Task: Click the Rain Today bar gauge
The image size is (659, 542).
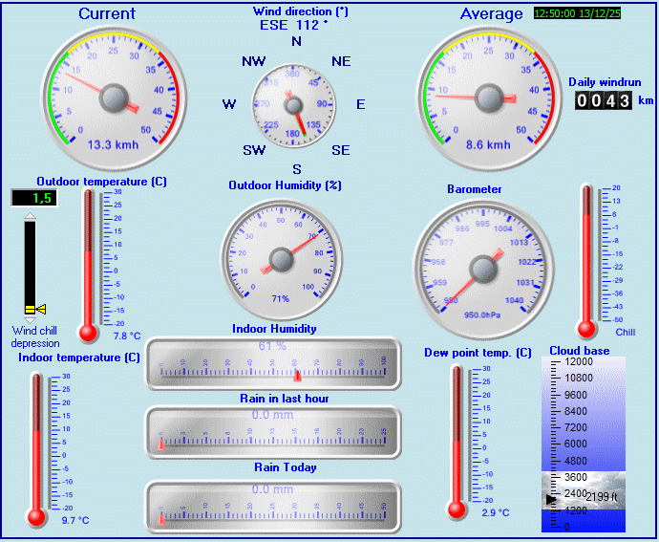Action: pos(273,507)
